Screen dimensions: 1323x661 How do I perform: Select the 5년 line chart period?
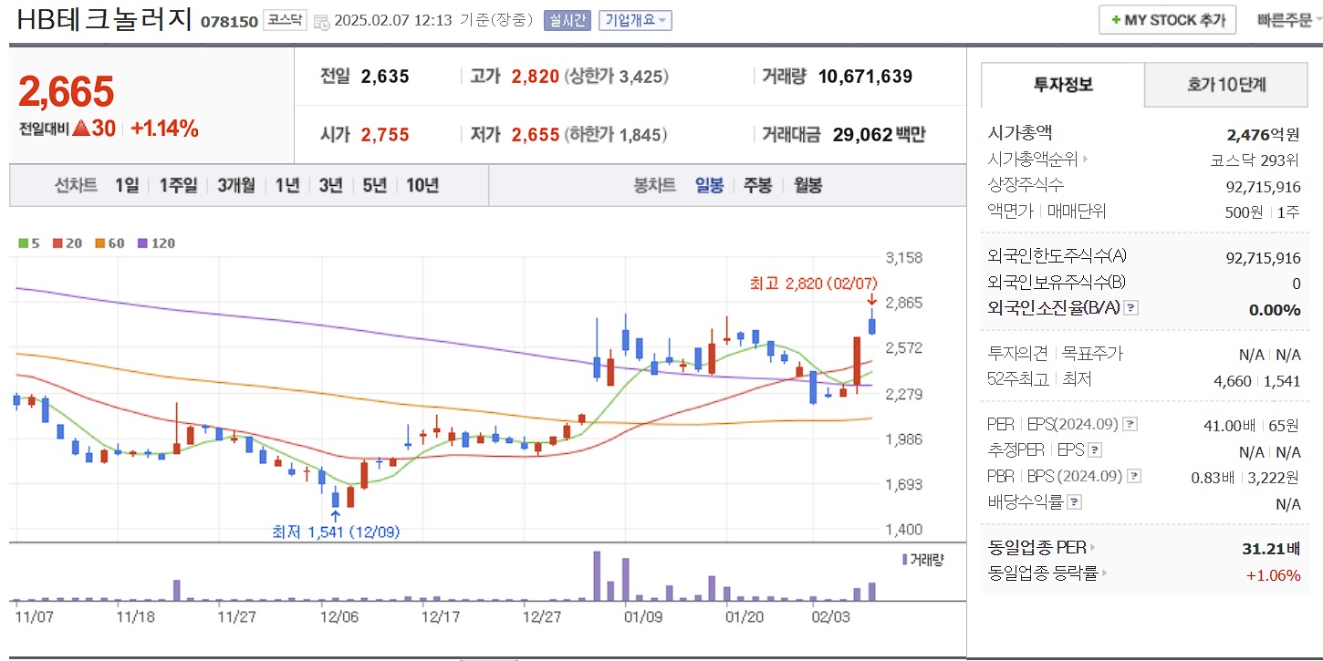pyautogui.click(x=374, y=186)
